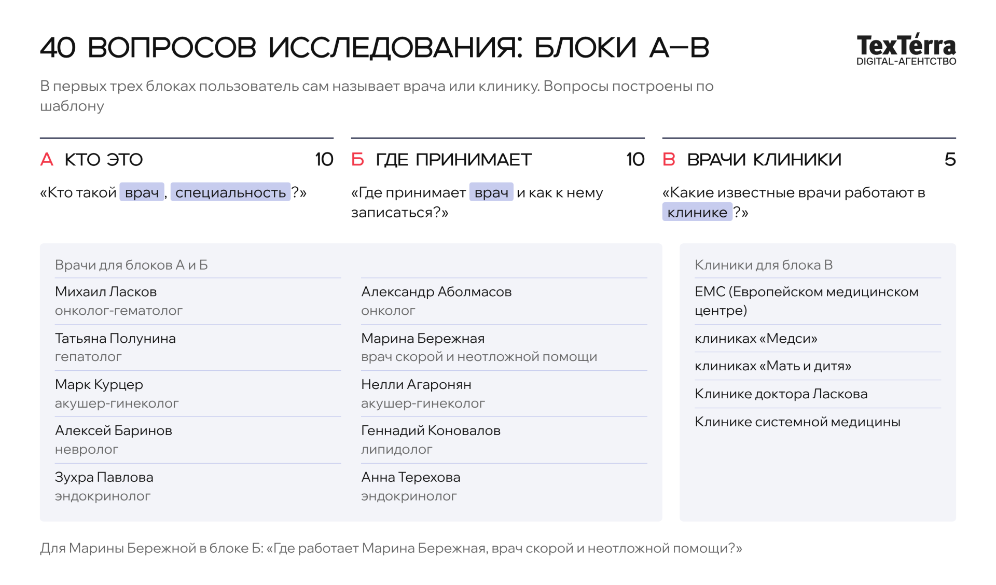996x585 pixels.
Task: Select doctor "Марк Курцер"
Action: 99,384
